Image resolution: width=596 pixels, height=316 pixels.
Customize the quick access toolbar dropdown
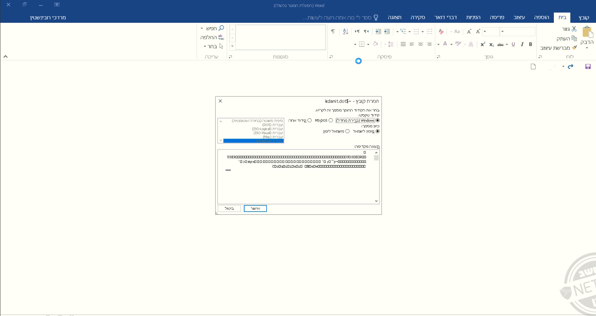click(x=563, y=66)
